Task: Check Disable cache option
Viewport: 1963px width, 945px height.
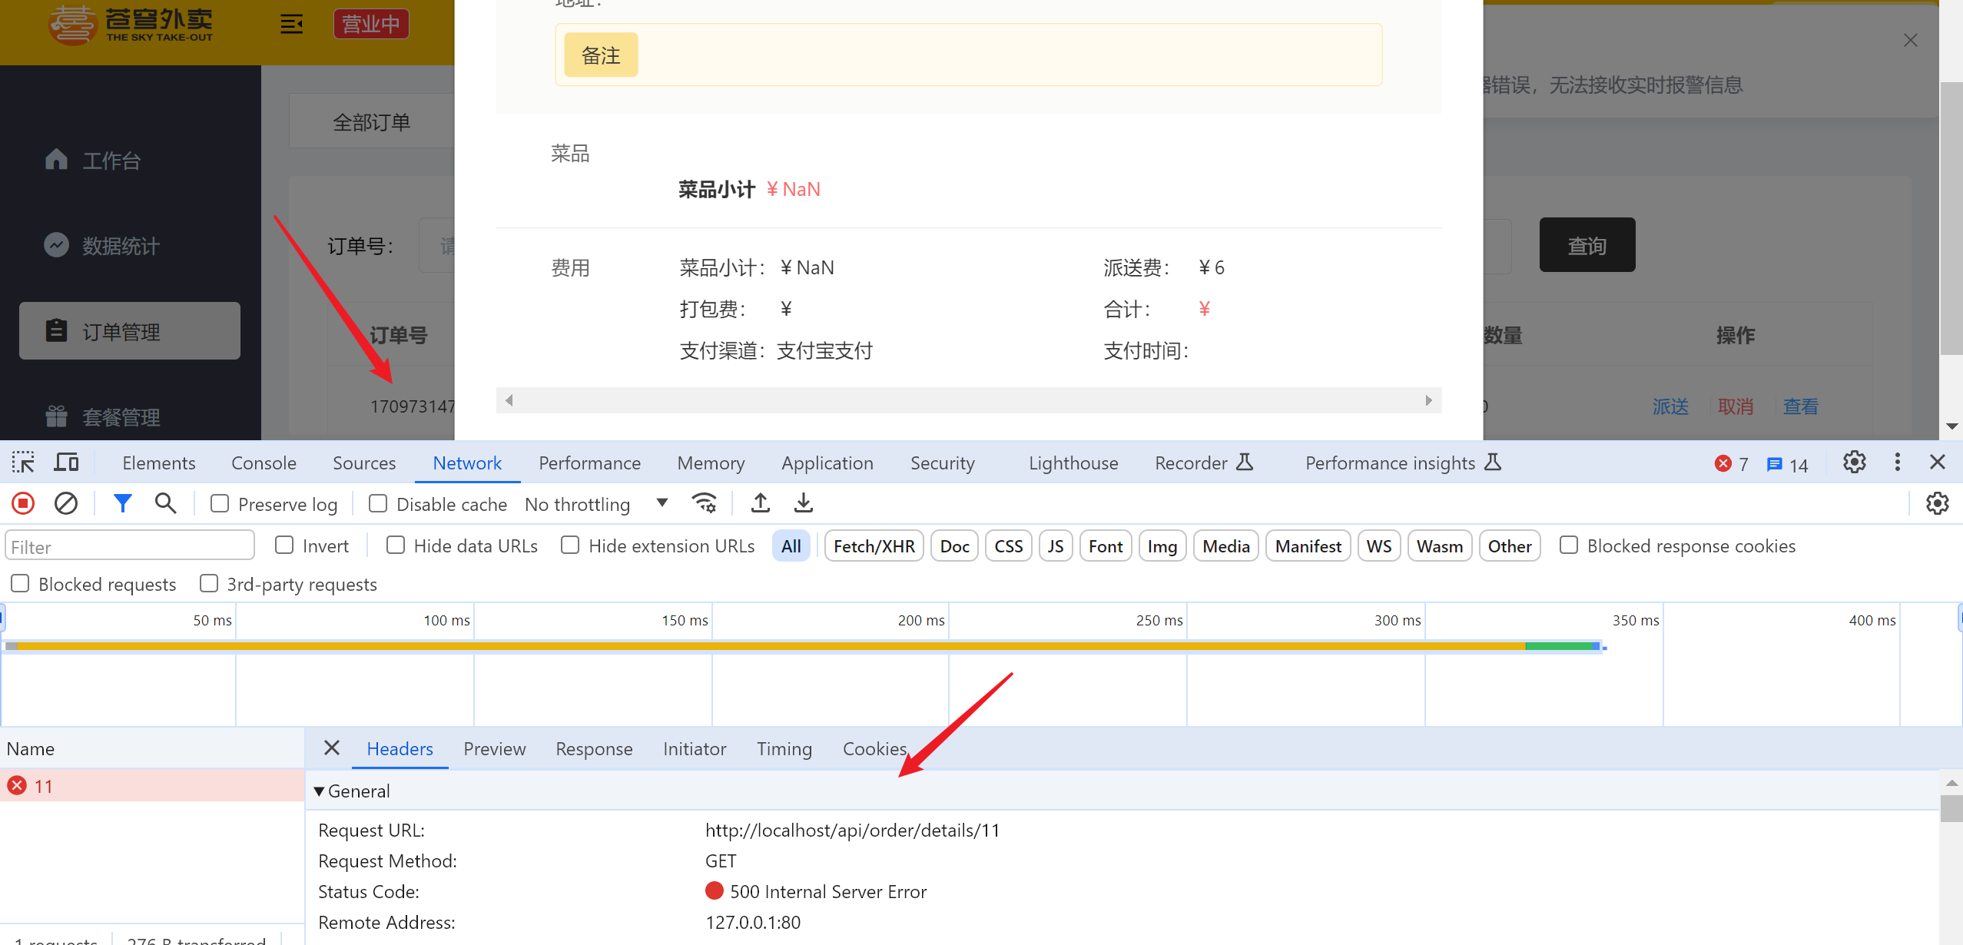Action: click(x=378, y=504)
